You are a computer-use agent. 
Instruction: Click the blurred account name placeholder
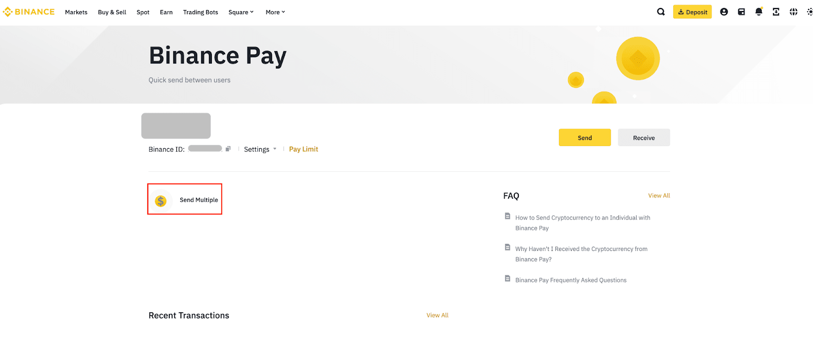point(176,126)
